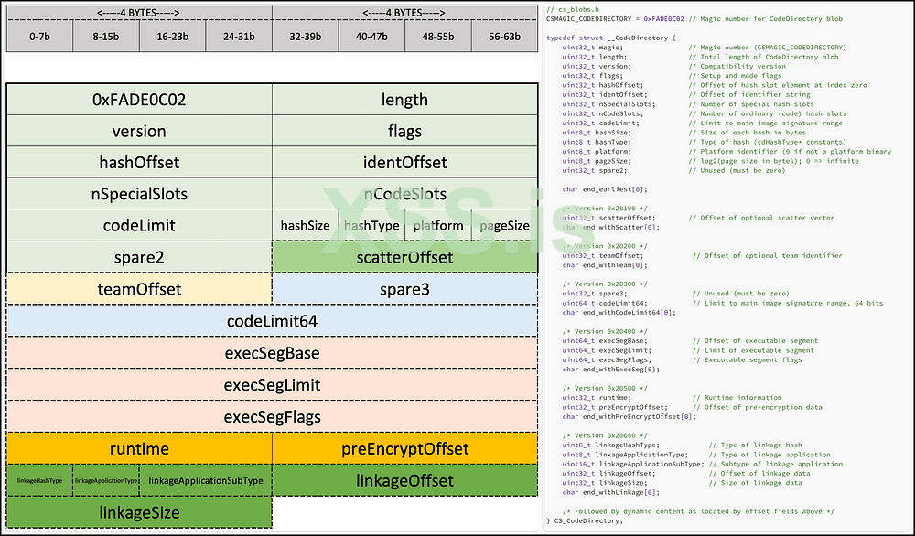Click the version field in the diagram
This screenshot has height=536, width=915.
point(139,131)
